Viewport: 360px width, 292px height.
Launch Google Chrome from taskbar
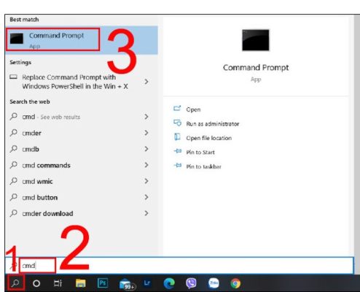235,283
